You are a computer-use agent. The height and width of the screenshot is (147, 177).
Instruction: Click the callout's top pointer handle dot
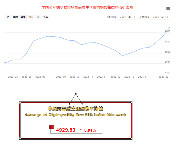tap(76, 94)
